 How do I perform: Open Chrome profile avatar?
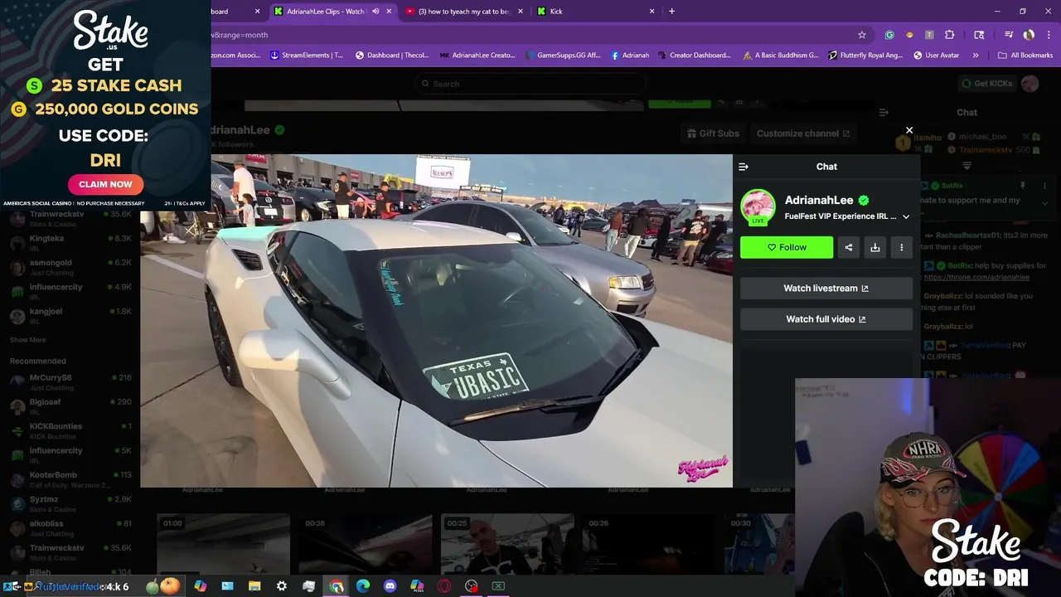point(1029,35)
